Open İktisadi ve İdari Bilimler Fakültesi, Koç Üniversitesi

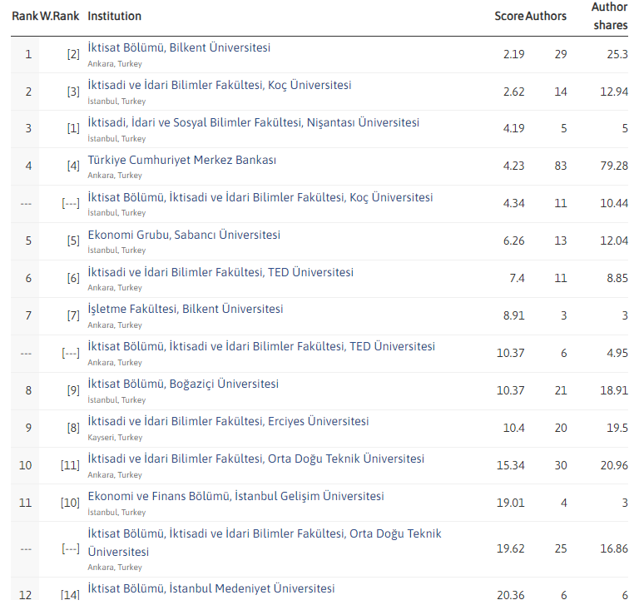220,85
